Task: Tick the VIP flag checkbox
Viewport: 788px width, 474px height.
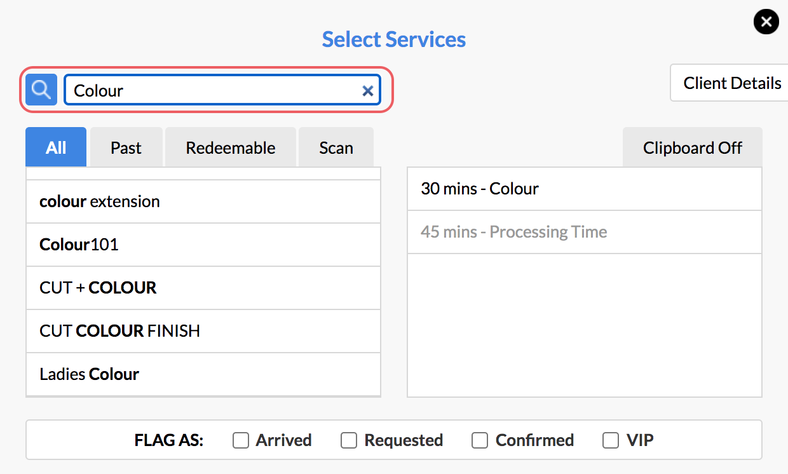Action: pos(611,440)
